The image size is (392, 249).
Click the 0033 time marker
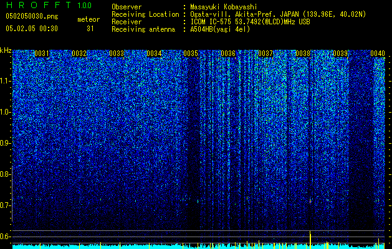(x=117, y=54)
